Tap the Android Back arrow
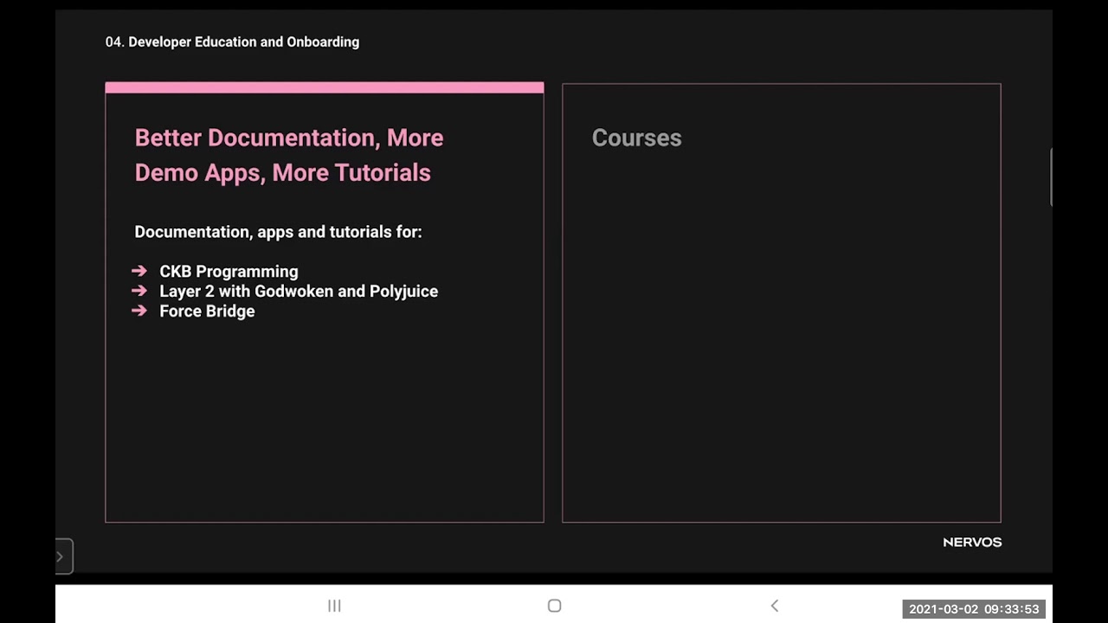The height and width of the screenshot is (623, 1108). coord(775,606)
